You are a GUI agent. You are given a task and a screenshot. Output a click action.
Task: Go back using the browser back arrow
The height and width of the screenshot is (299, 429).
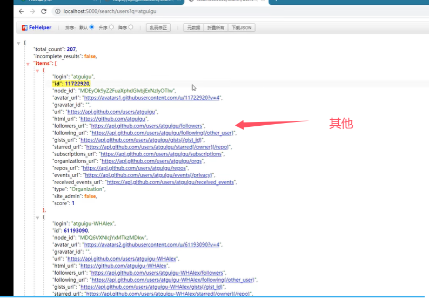coord(21,11)
